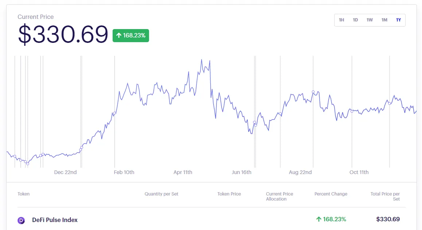Click the Total Price per Set header
Screen dimensions: 422x230
pyautogui.click(x=385, y=197)
